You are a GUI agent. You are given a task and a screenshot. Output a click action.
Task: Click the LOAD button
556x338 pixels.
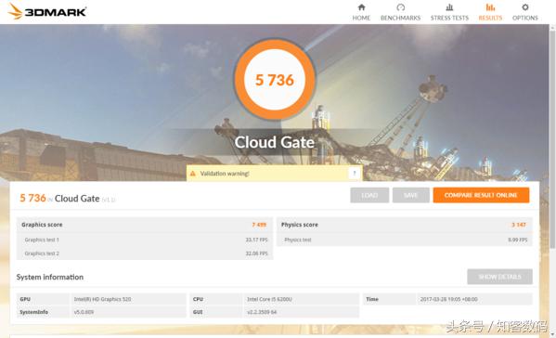pyautogui.click(x=369, y=195)
